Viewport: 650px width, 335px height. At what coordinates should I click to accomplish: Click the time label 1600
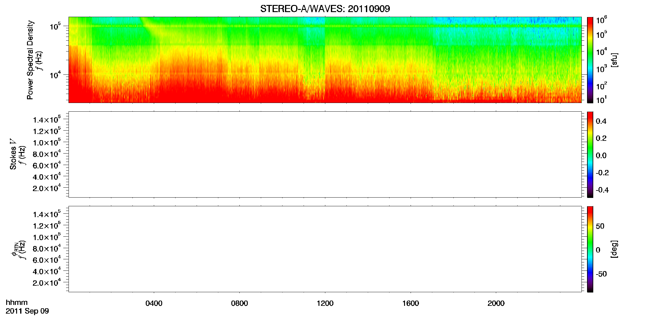click(411, 303)
